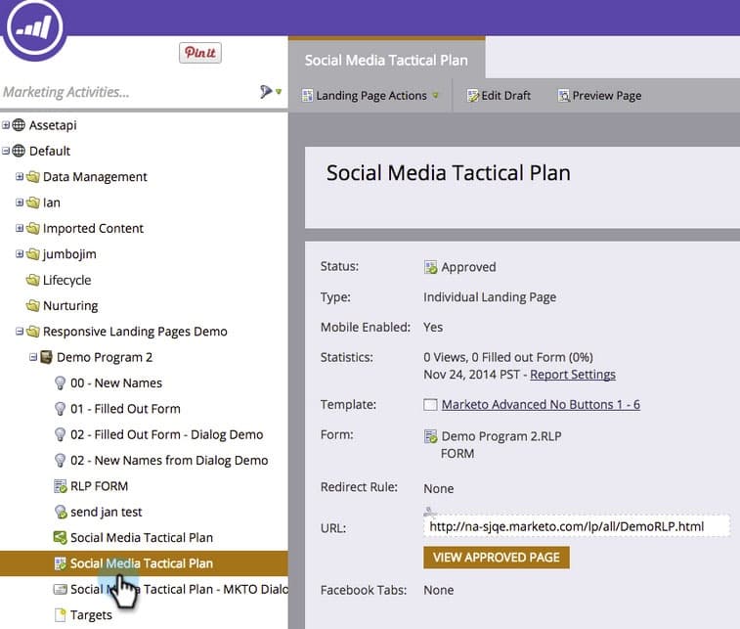Click the jumbojim folder icon
The height and width of the screenshot is (629, 740).
[32, 254]
